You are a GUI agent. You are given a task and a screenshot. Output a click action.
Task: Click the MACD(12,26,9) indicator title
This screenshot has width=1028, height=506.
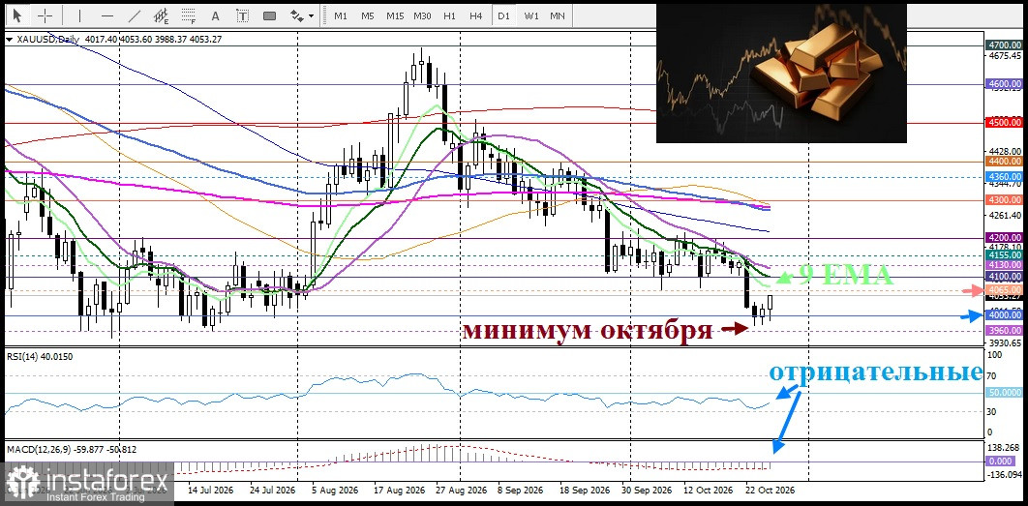pos(72,450)
